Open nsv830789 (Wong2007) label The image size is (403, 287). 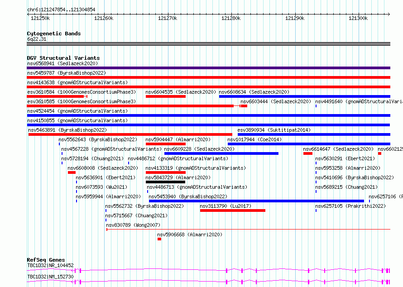point(133,225)
